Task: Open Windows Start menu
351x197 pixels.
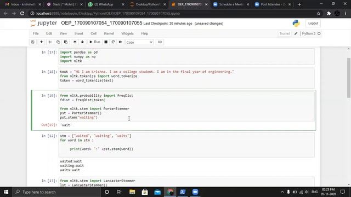Action: click(x=6, y=192)
